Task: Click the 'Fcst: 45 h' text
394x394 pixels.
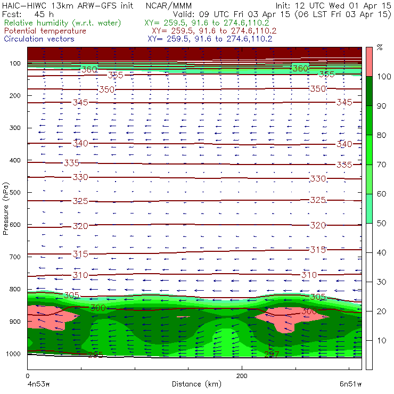Action: (x=28, y=14)
